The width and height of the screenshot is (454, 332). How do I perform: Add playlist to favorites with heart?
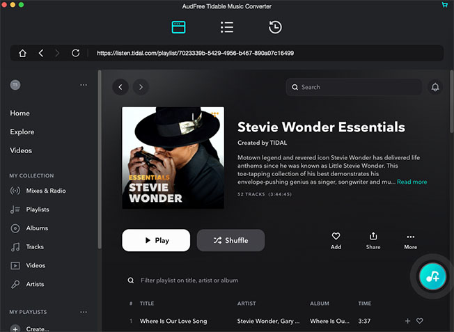336,241
